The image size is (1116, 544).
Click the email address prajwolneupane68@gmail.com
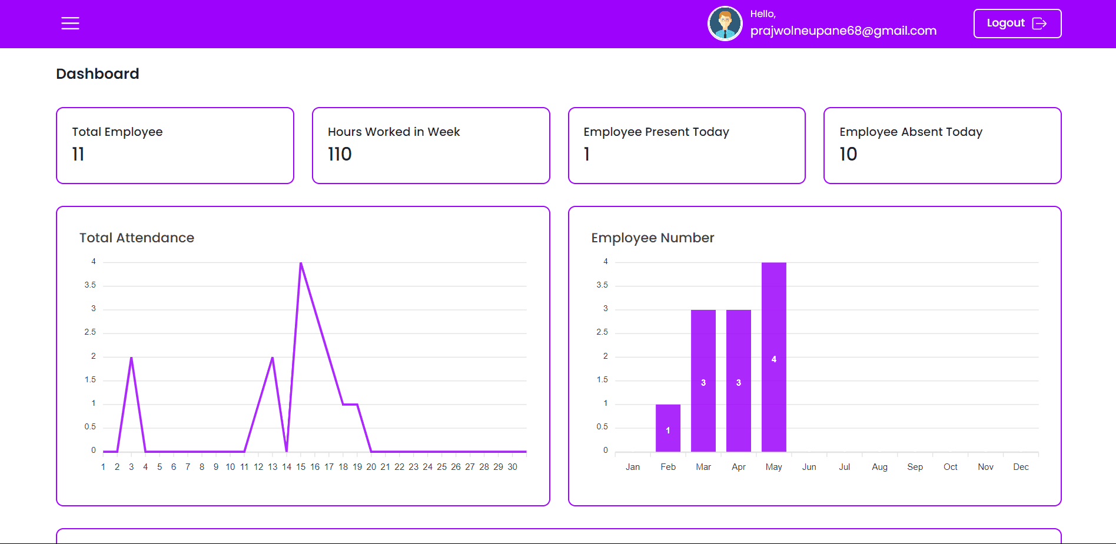coord(843,30)
